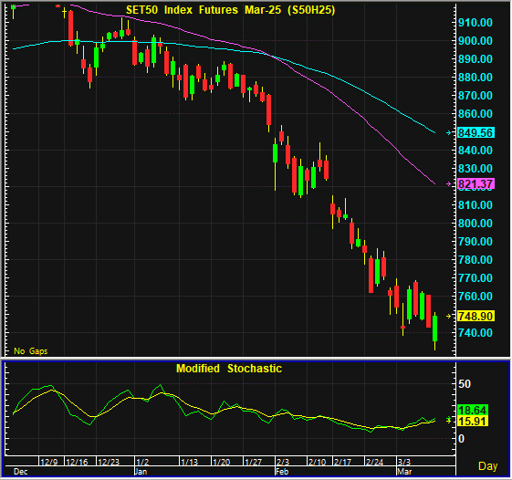Click the 900.00 level on the price axis

(475, 41)
